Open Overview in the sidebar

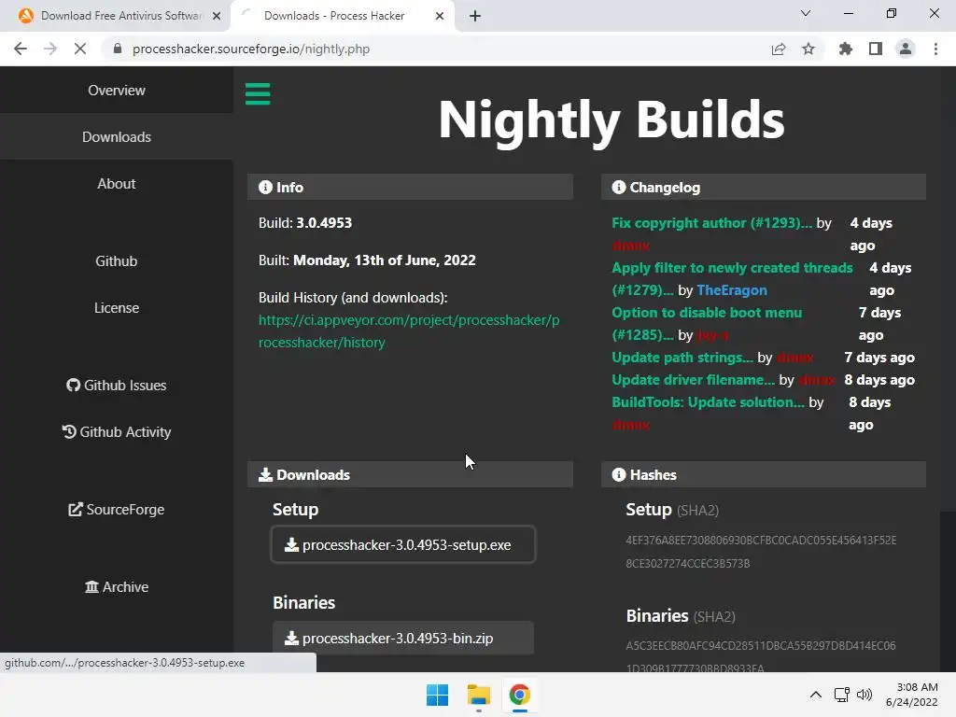point(117,91)
